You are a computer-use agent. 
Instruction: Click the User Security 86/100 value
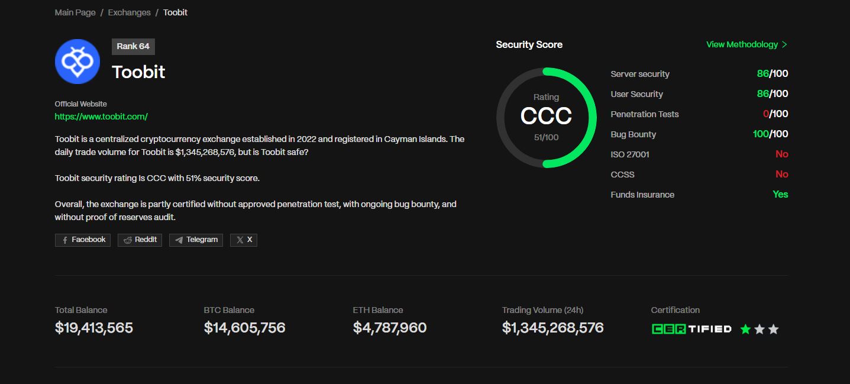[773, 94]
